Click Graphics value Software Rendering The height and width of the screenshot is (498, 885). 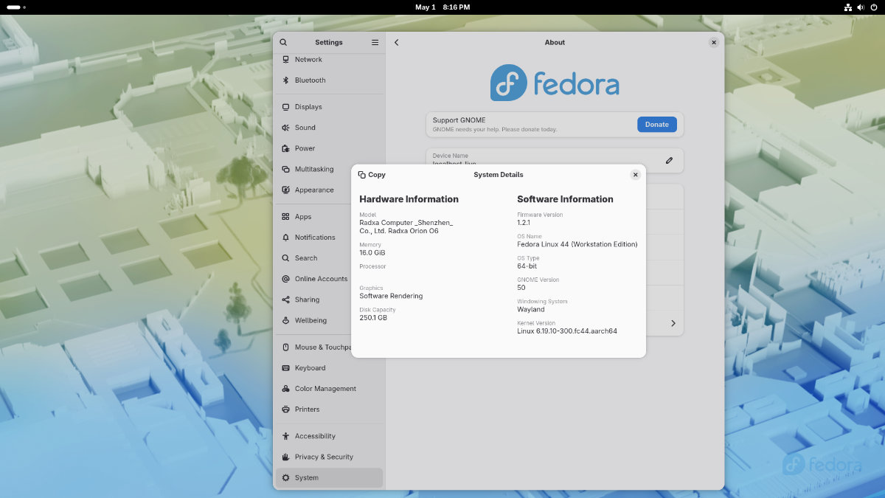coord(391,296)
